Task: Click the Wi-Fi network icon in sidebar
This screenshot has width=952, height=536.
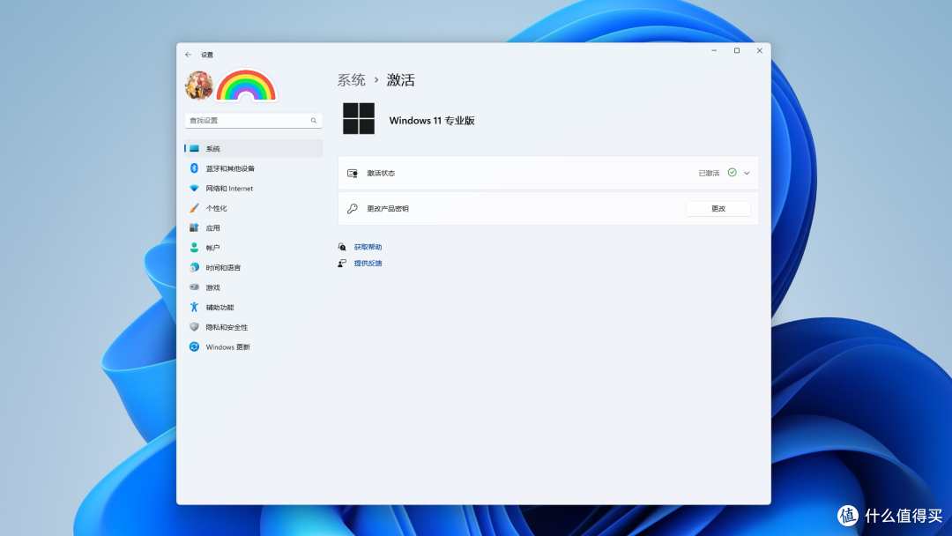Action: (194, 188)
